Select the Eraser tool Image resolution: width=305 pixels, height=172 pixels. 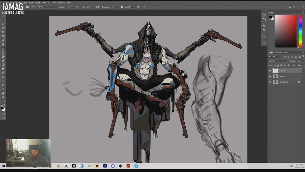(x=3, y=61)
